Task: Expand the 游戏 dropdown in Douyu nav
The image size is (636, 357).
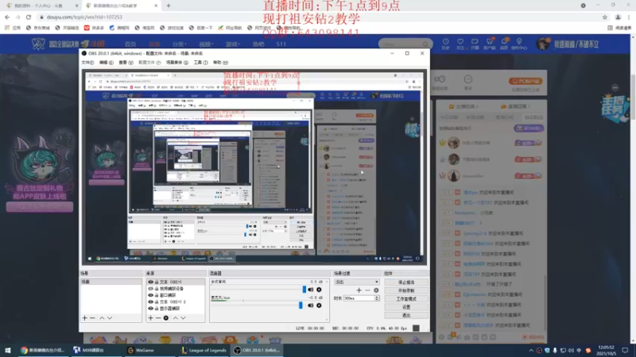Action: coord(232,44)
